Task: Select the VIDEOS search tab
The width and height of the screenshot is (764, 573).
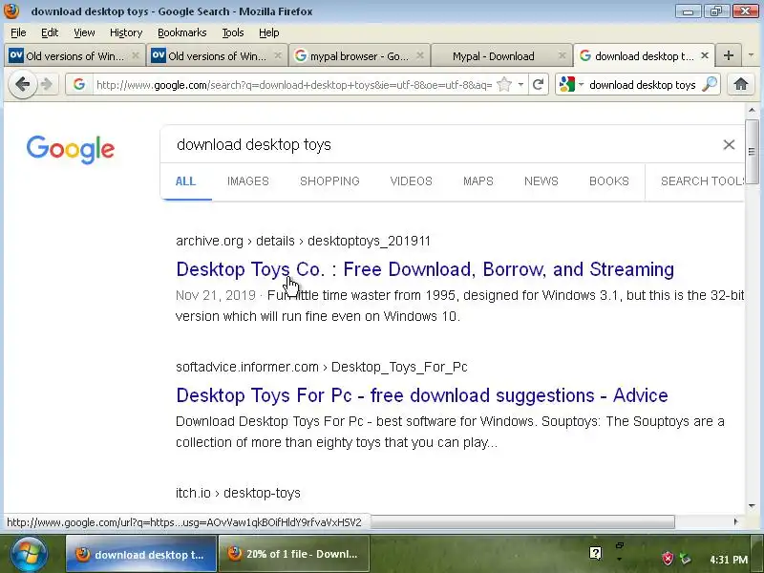Action: (x=412, y=181)
